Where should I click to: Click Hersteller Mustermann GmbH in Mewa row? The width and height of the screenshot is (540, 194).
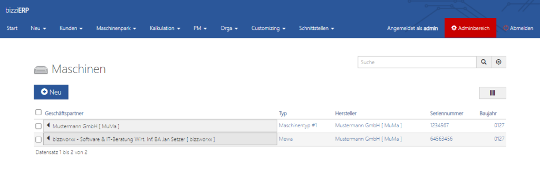(x=369, y=139)
